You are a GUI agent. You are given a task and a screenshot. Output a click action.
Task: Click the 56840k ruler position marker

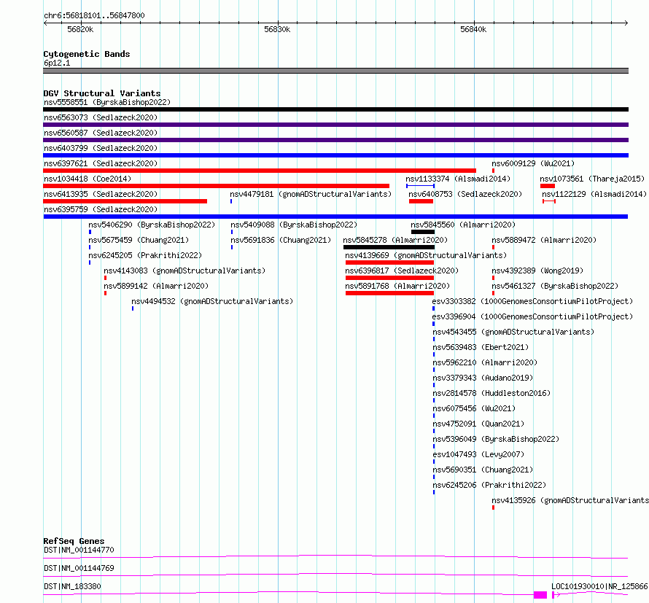473,29
